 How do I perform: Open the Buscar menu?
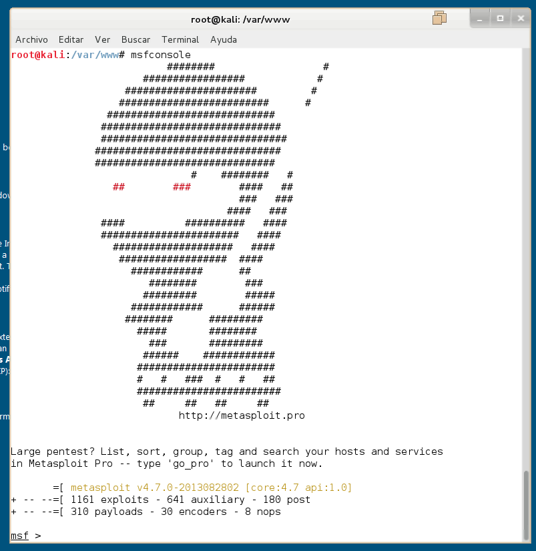pyautogui.click(x=136, y=39)
